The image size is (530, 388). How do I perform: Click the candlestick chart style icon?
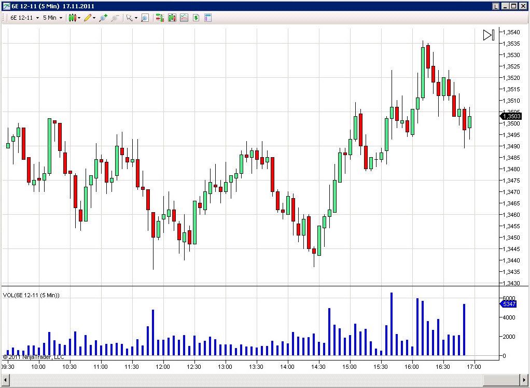click(x=73, y=18)
